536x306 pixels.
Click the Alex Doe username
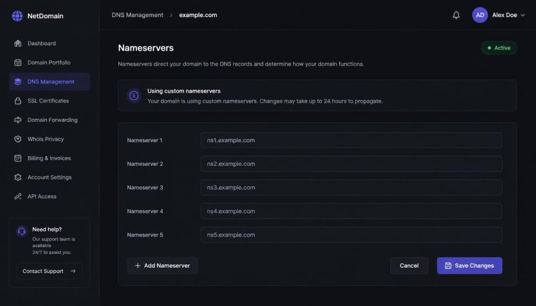click(x=505, y=15)
